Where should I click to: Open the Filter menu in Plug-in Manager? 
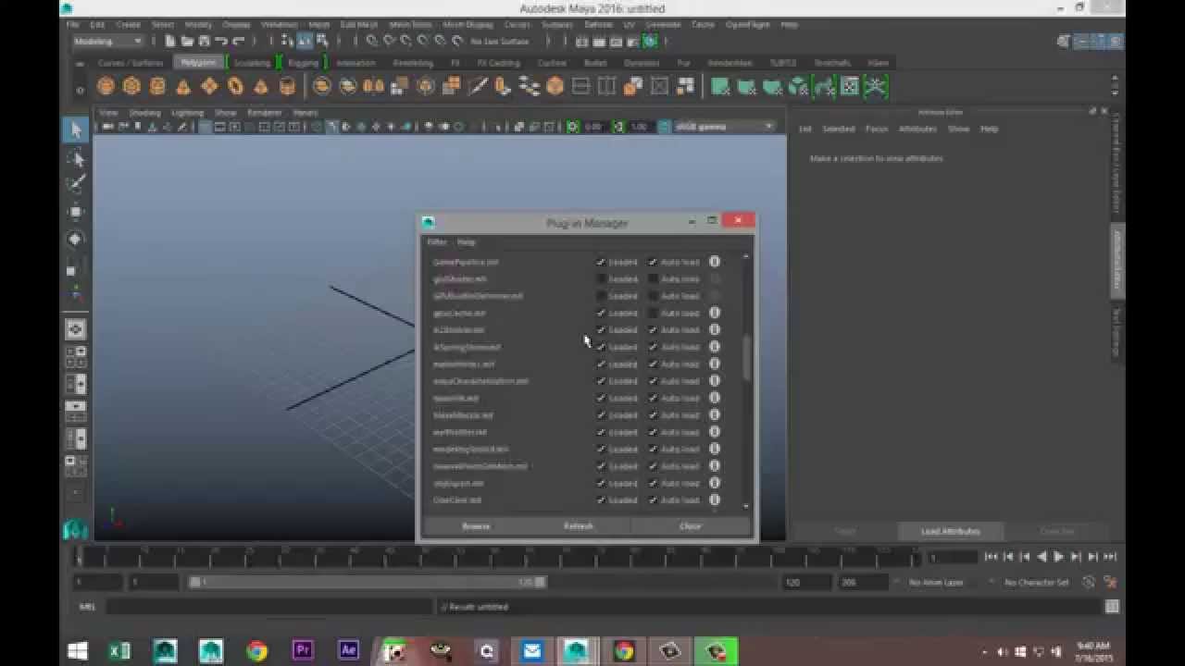click(437, 241)
